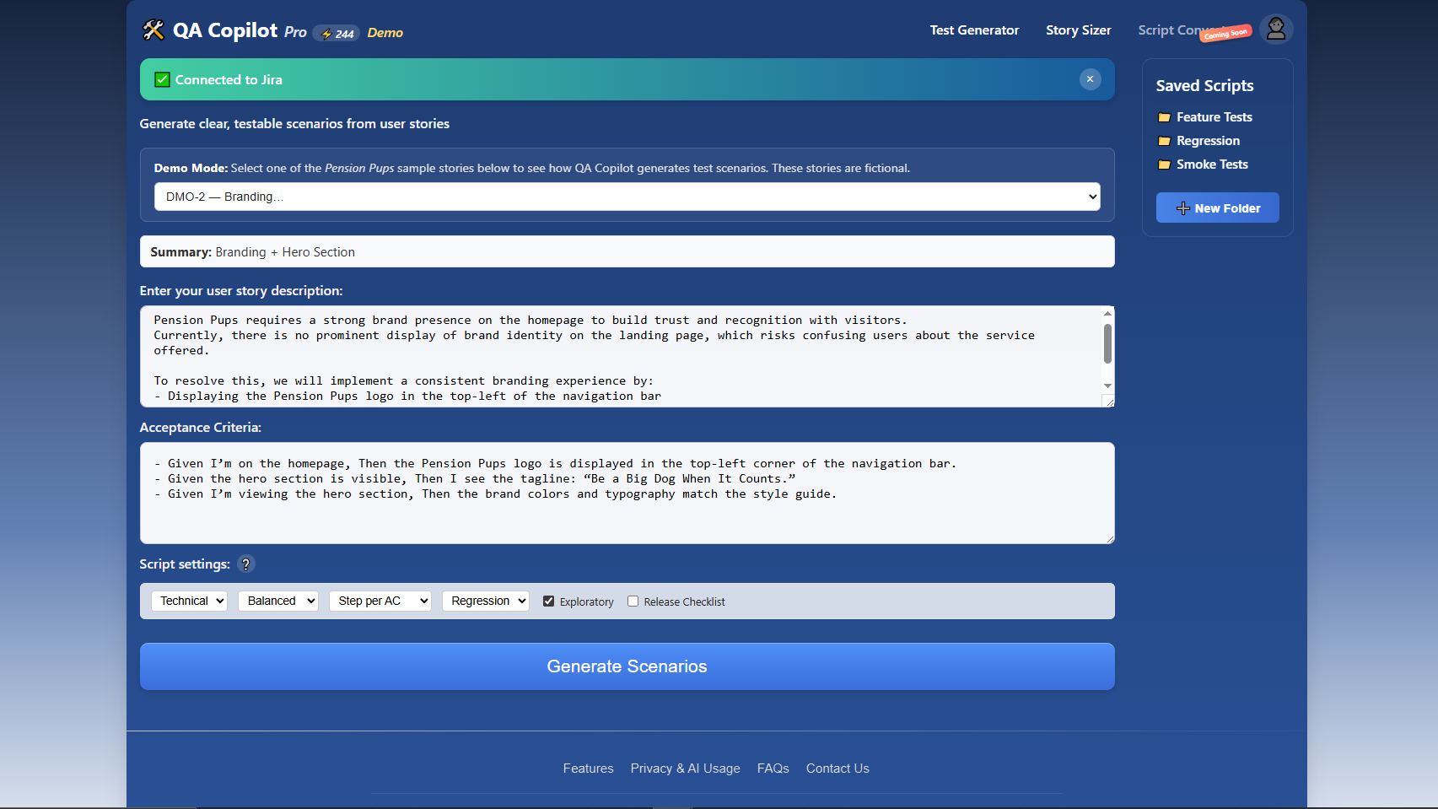Enable the Release Checklist checkbox

633,601
